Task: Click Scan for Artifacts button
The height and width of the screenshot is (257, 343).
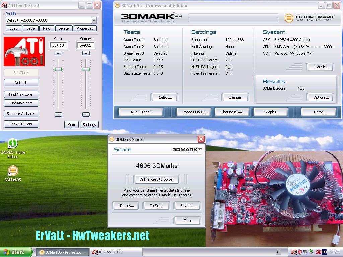Action: [21, 114]
